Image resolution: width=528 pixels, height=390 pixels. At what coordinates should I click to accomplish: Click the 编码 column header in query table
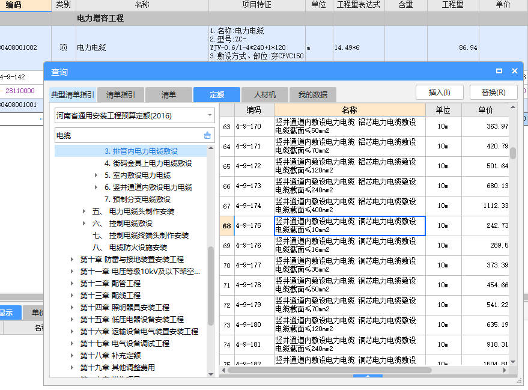[x=254, y=110]
